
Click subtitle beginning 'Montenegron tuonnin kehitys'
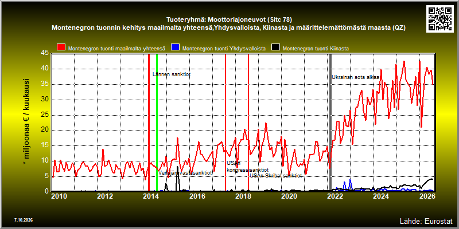(228, 27)
